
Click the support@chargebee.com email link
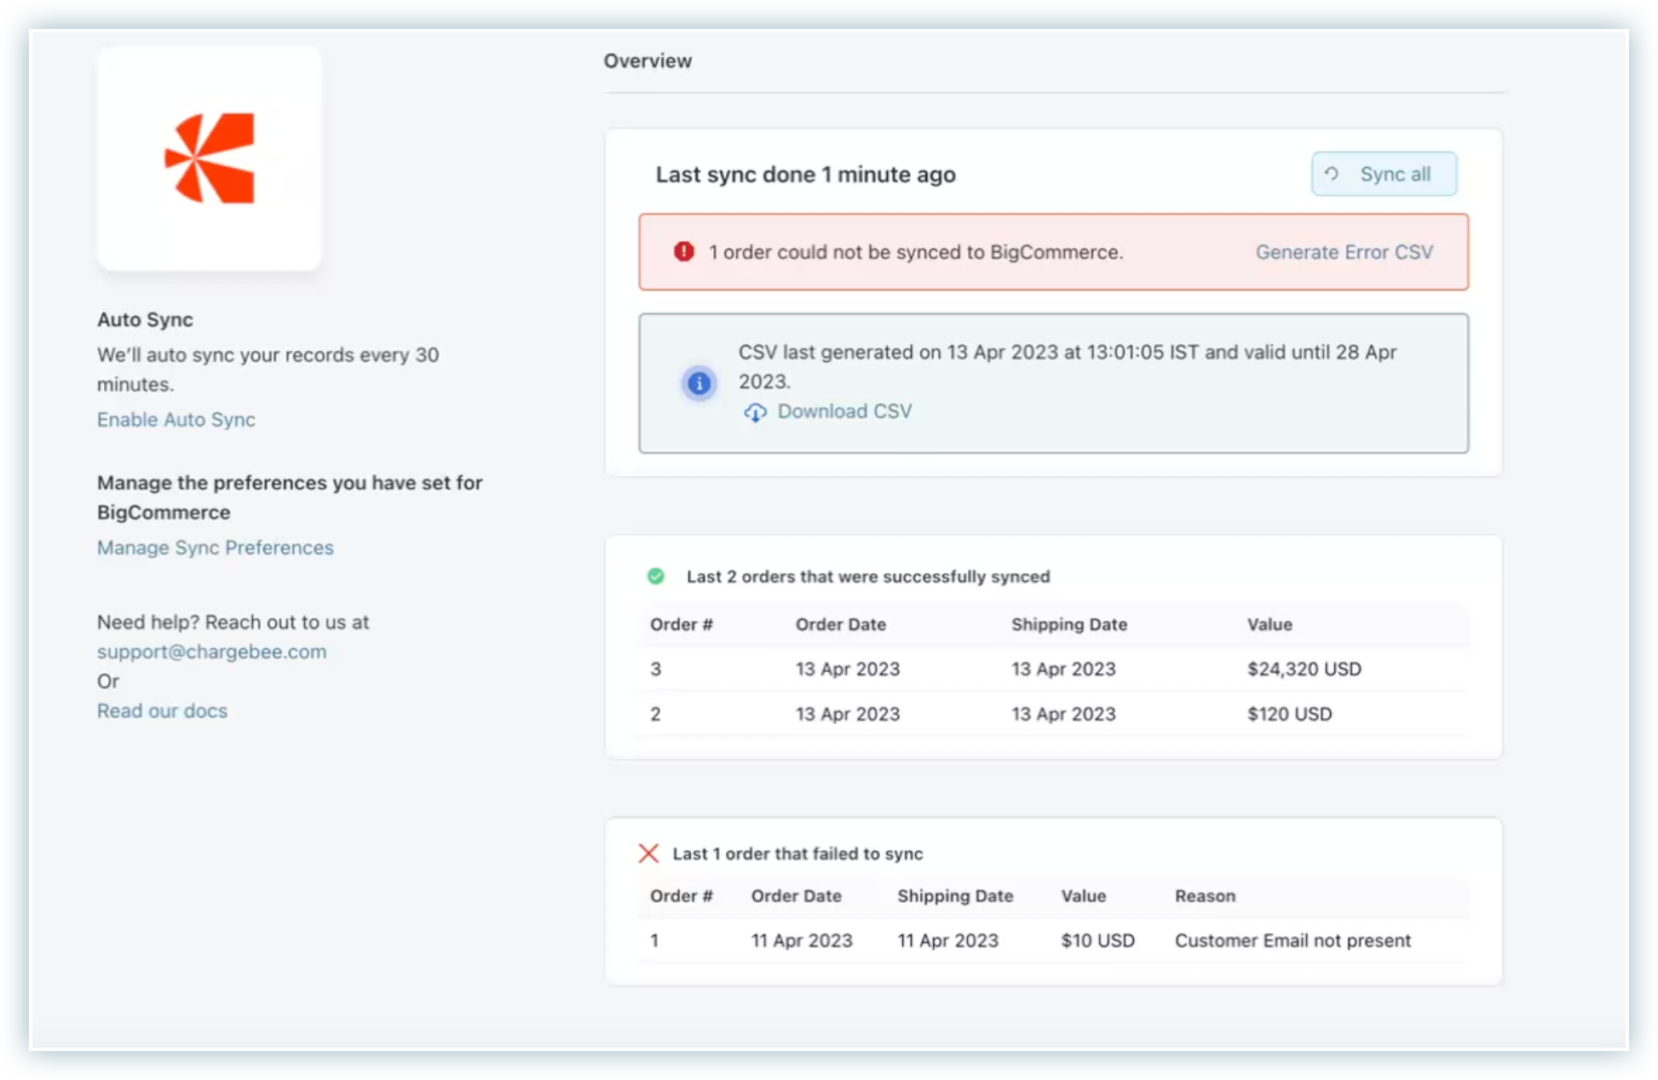pyautogui.click(x=211, y=652)
